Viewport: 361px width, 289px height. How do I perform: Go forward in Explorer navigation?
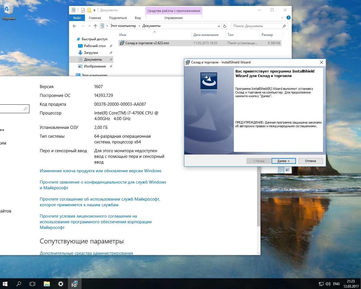(83, 26)
